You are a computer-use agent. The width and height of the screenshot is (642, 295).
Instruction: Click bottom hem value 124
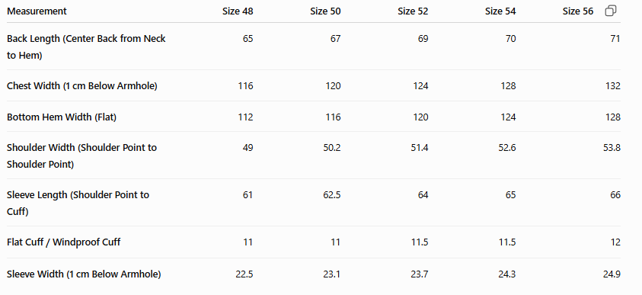(x=508, y=117)
